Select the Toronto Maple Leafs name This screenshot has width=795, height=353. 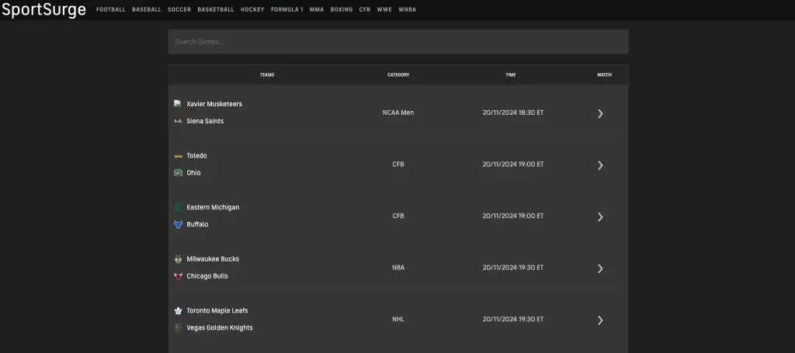point(217,310)
